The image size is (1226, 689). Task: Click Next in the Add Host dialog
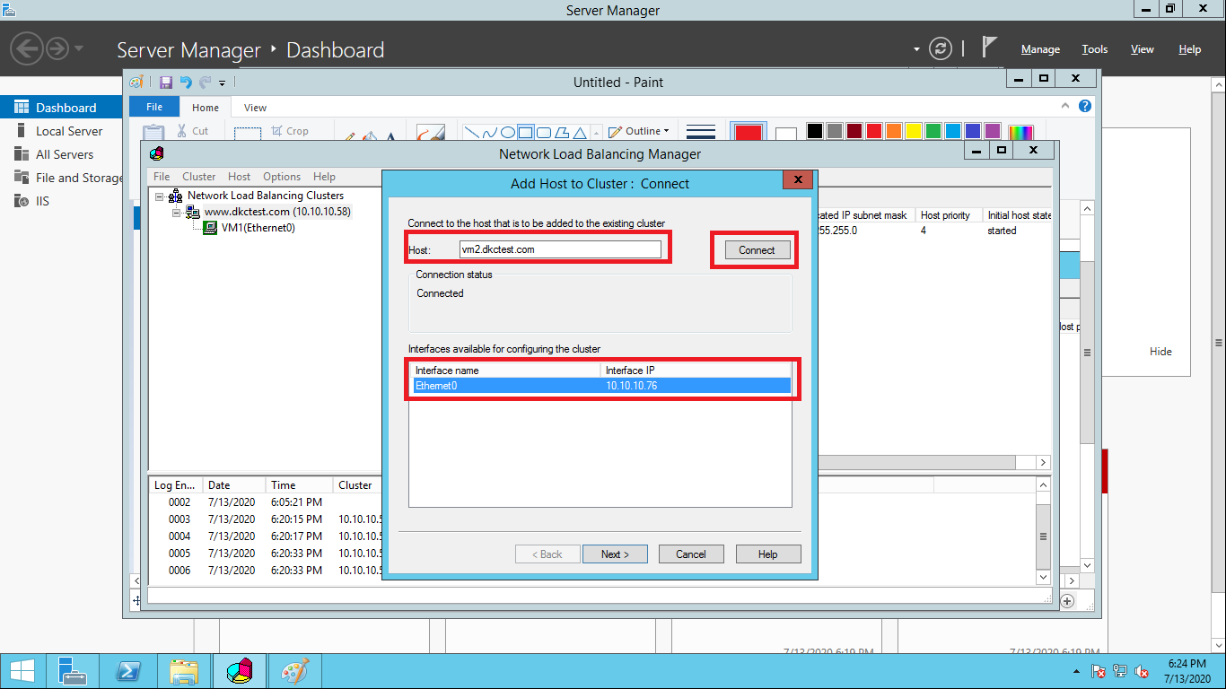(x=615, y=554)
